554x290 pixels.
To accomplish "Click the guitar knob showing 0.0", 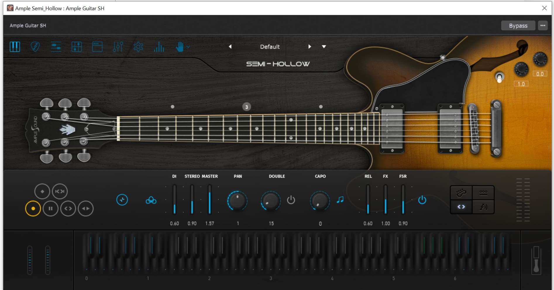I will 540,59.
